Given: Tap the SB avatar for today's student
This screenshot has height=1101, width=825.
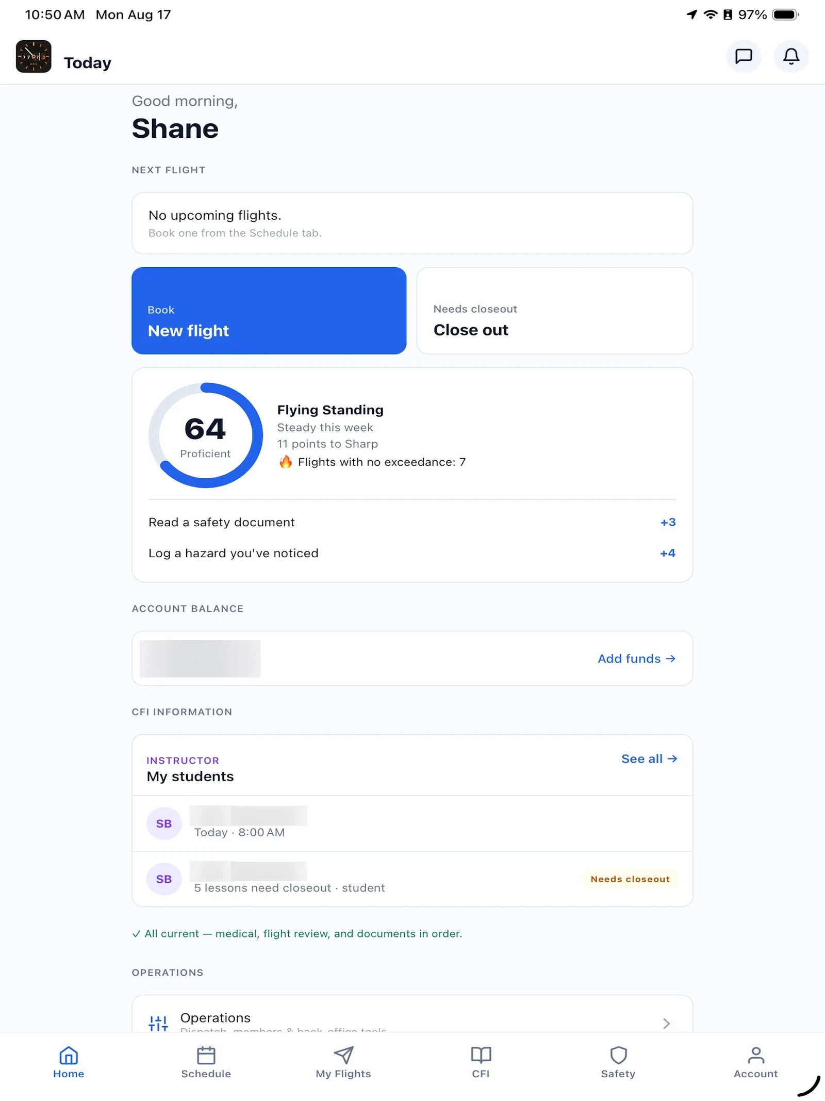Looking at the screenshot, I should (164, 823).
